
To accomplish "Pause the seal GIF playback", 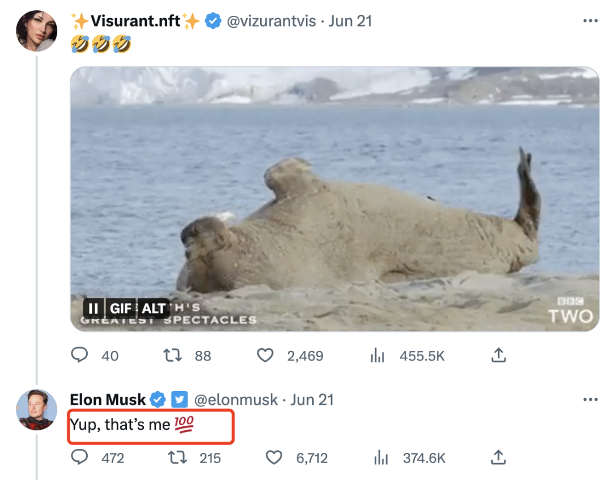I will tap(93, 308).
